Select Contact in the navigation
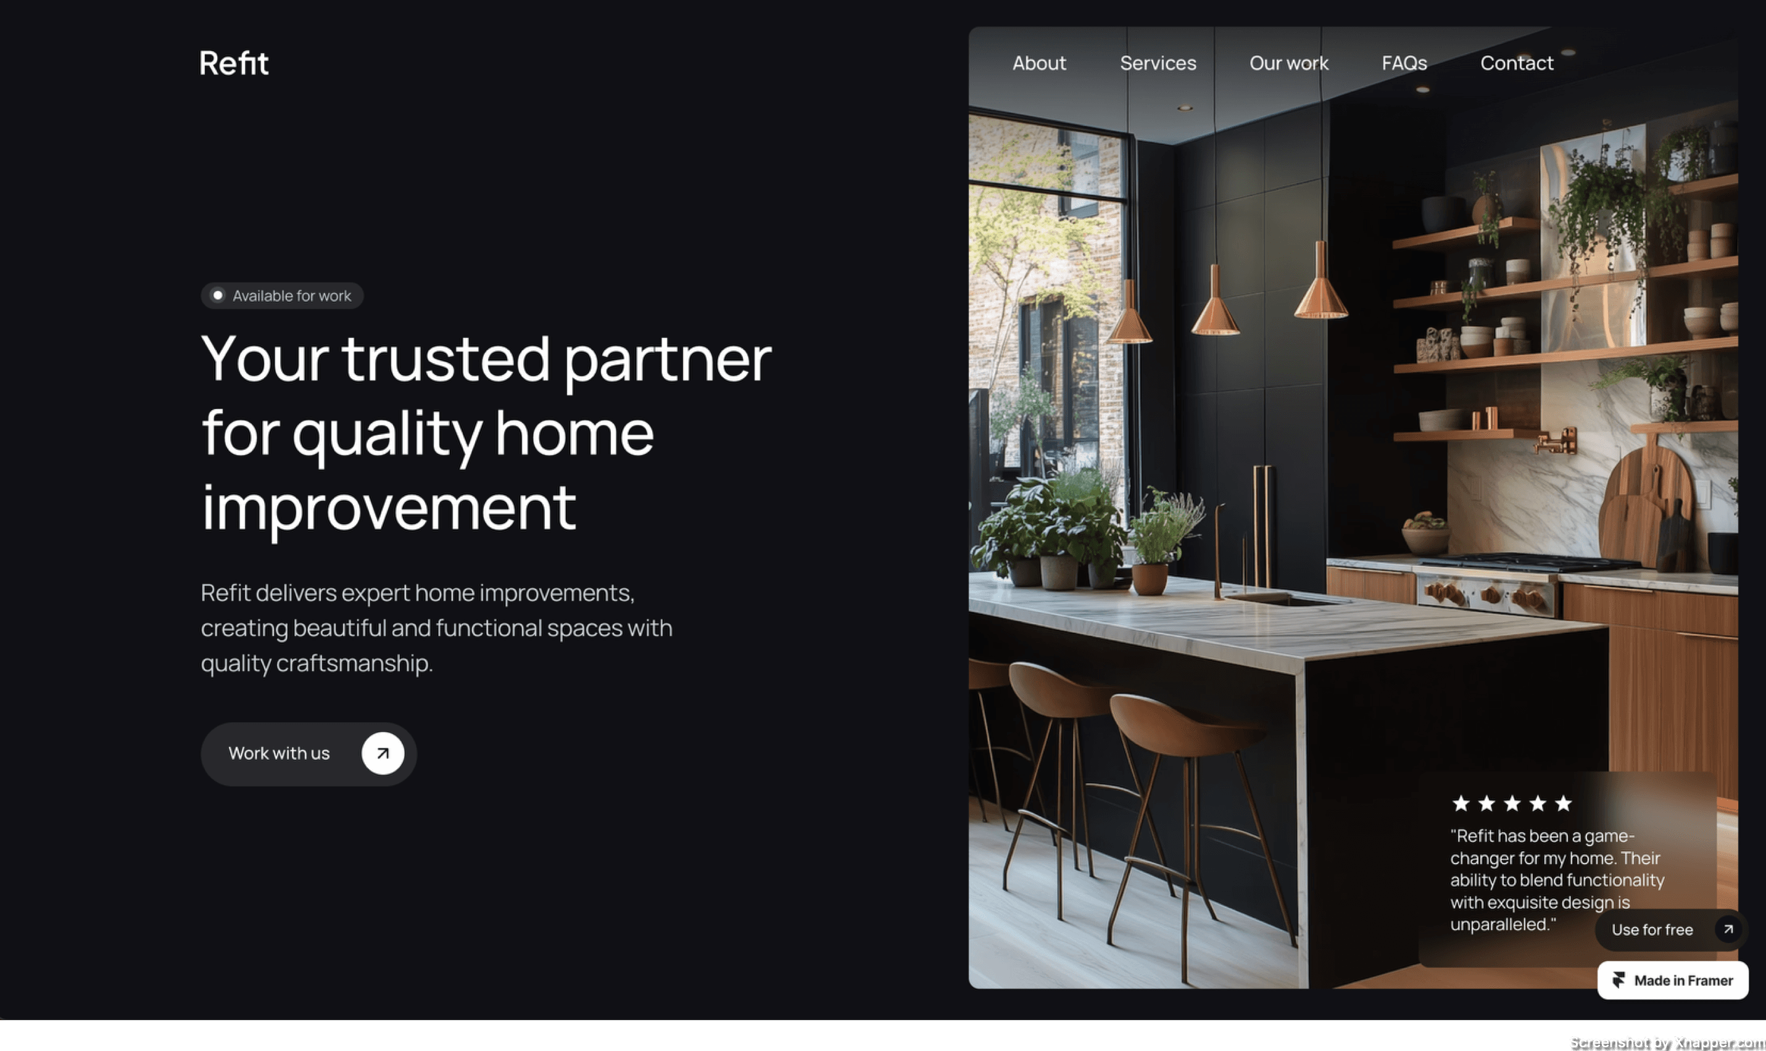The width and height of the screenshot is (1766, 1051). [x=1517, y=63]
